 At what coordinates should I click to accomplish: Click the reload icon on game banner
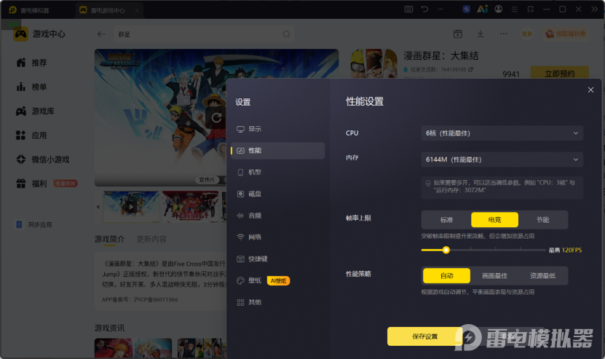216,117
